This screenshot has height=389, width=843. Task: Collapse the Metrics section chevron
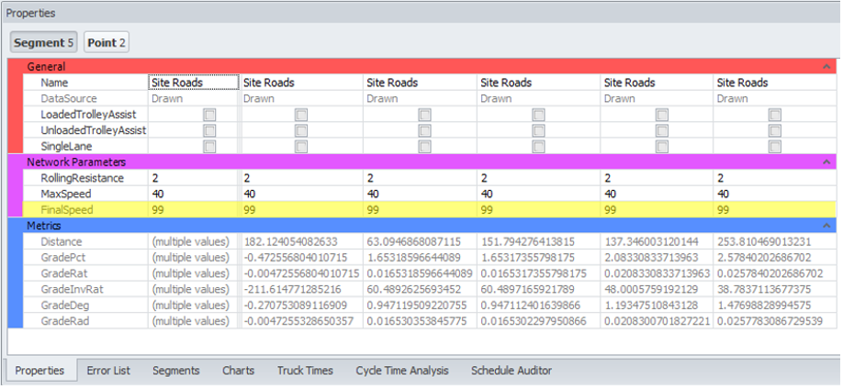click(x=826, y=226)
